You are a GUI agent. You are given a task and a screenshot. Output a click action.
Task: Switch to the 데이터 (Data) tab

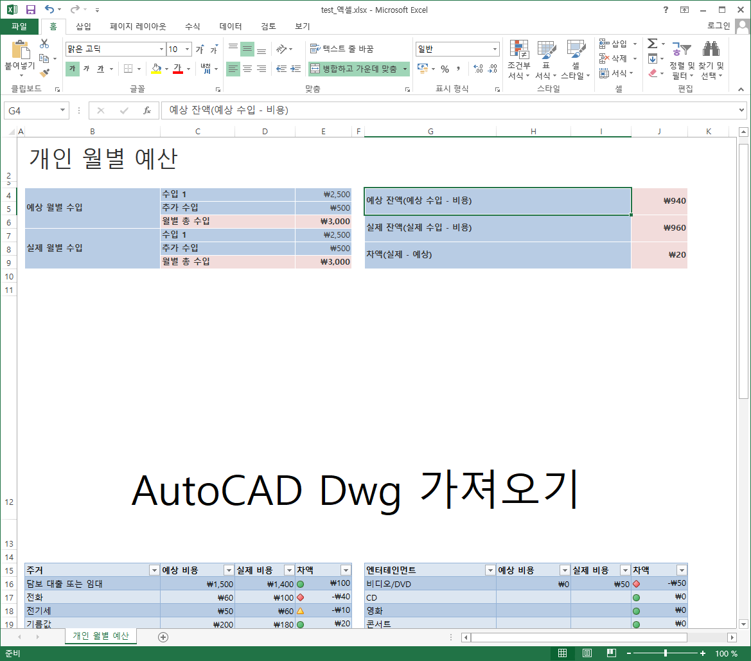click(x=231, y=26)
